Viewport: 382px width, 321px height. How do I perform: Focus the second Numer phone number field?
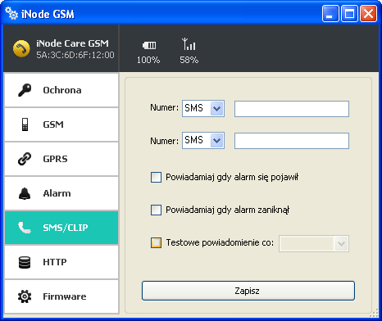coord(292,141)
